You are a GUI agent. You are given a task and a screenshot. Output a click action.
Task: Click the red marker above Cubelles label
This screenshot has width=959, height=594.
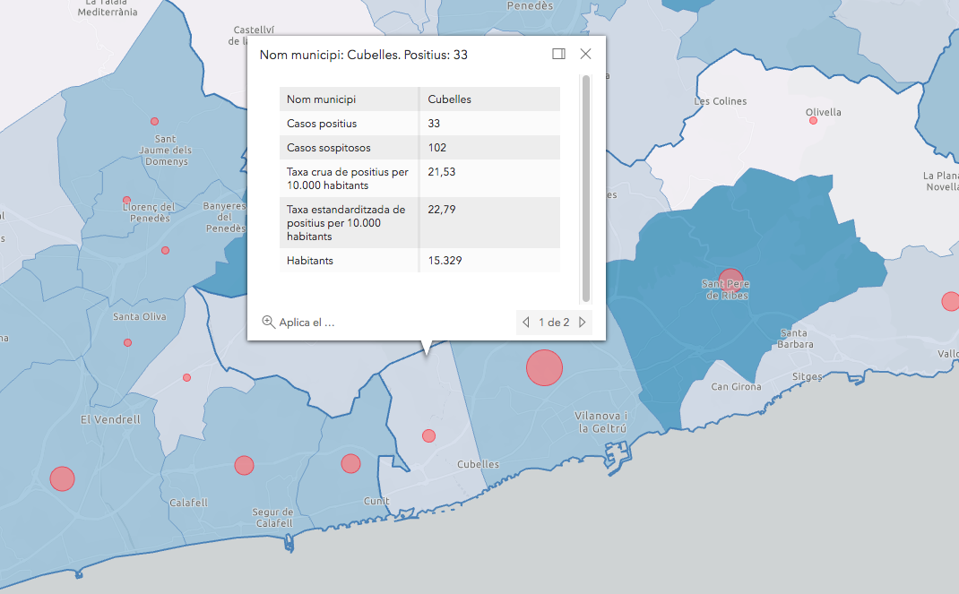[x=428, y=435]
